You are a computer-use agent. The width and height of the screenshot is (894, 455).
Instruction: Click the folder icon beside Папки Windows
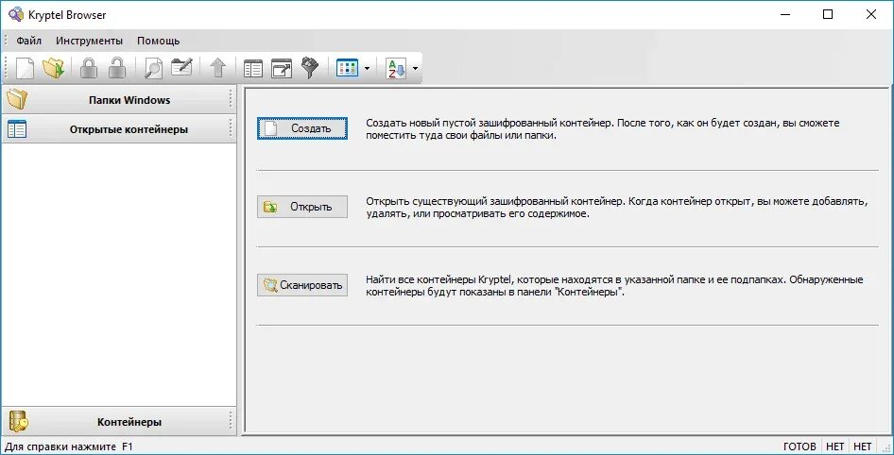(17, 100)
